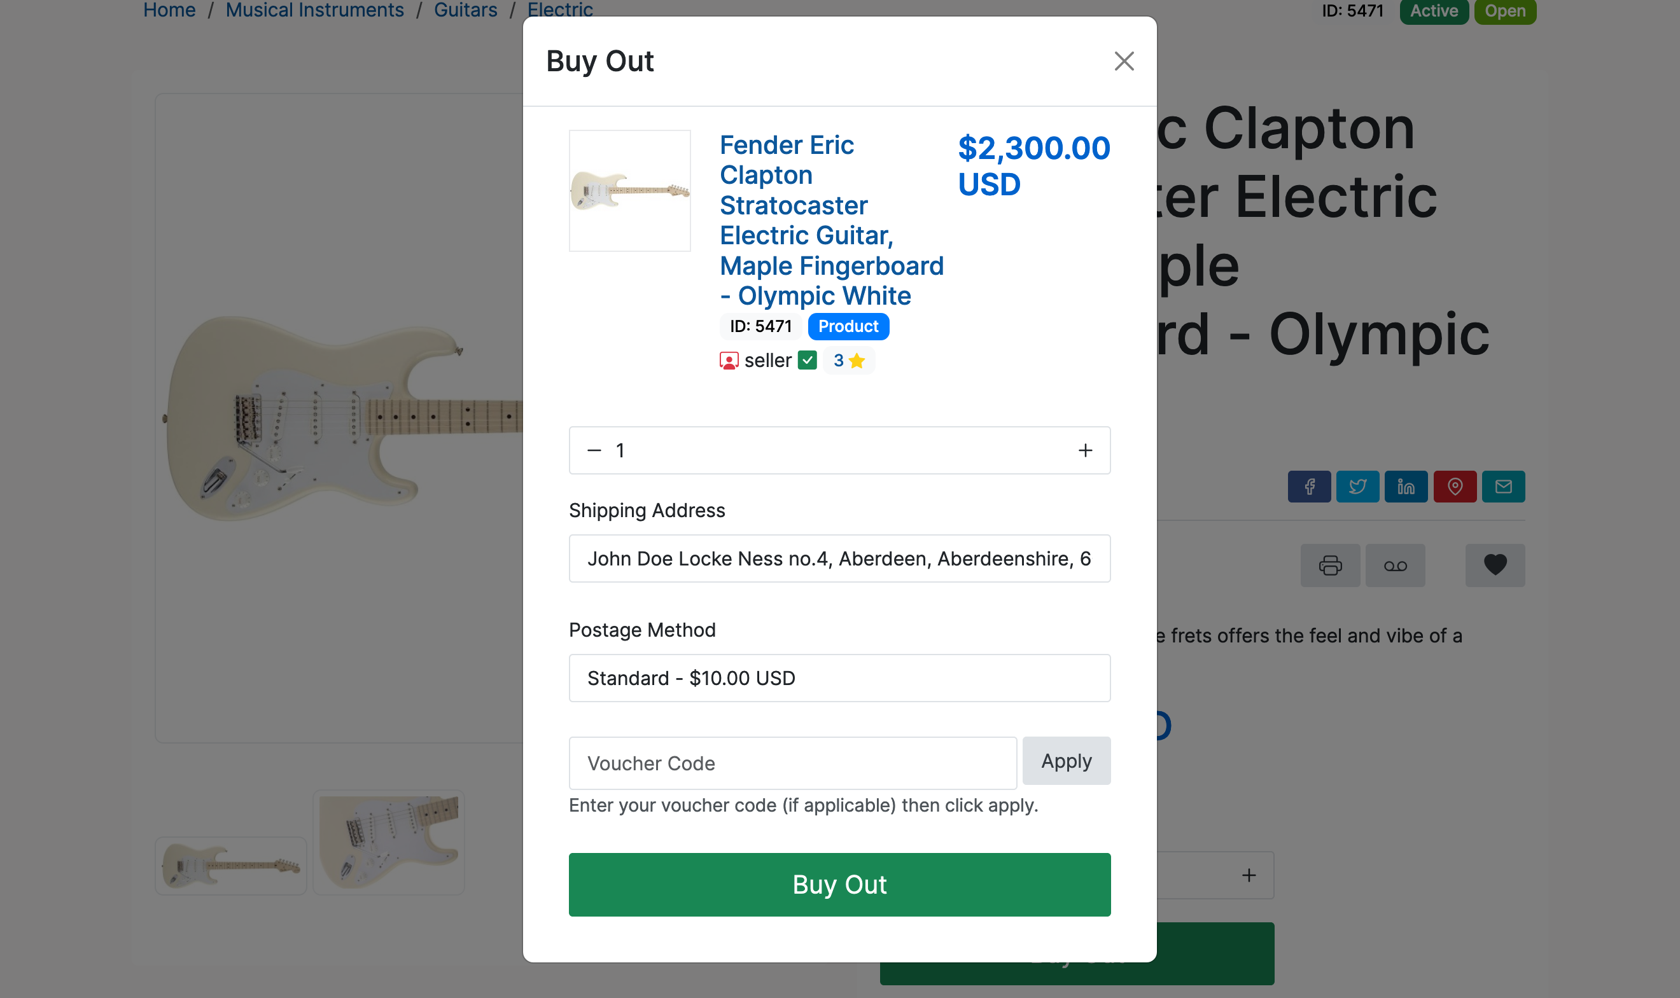
Task: Decrease quantity with the minus icon
Action: (x=594, y=450)
